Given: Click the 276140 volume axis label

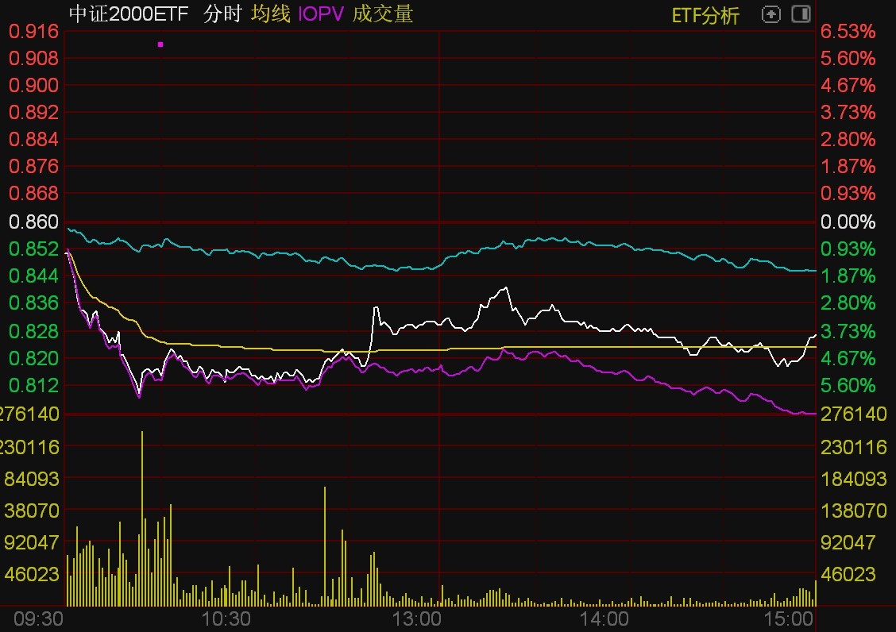Looking at the screenshot, I should (x=29, y=414).
